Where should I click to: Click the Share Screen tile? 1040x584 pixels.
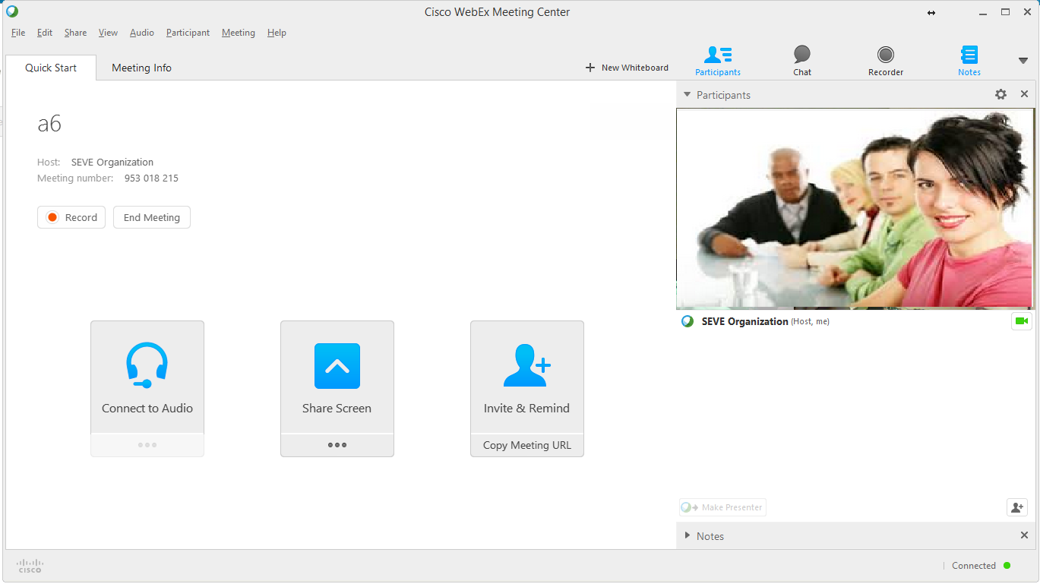[337, 377]
